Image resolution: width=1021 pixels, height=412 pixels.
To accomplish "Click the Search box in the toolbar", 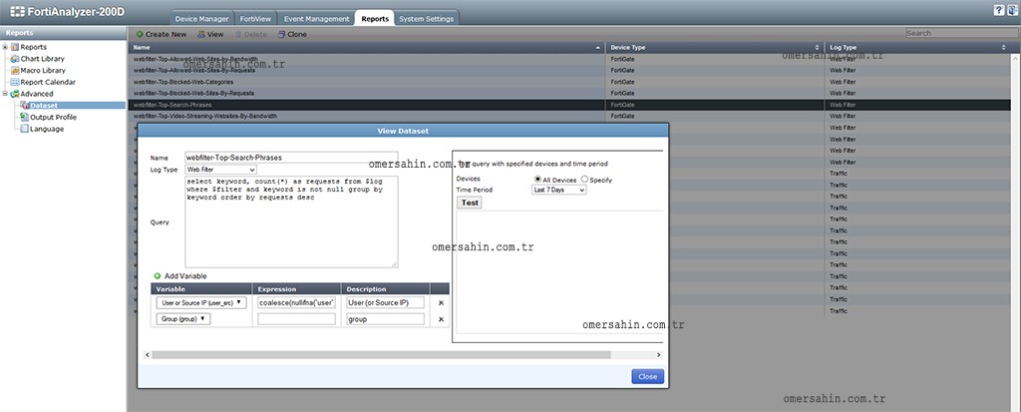I will (x=961, y=33).
